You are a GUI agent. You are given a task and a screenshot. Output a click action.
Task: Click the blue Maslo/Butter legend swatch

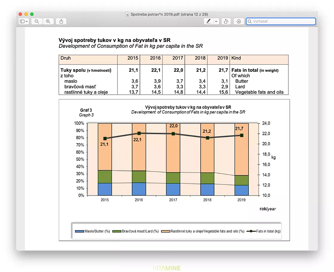[79, 231]
